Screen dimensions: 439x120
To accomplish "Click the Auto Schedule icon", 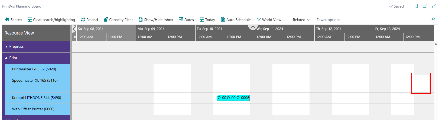I will (x=223, y=19).
